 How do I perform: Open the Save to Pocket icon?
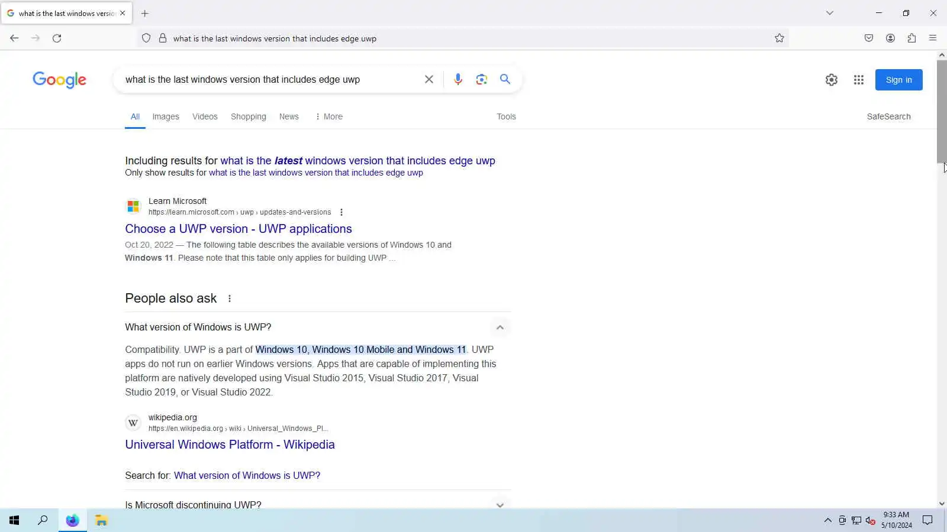tap(869, 38)
